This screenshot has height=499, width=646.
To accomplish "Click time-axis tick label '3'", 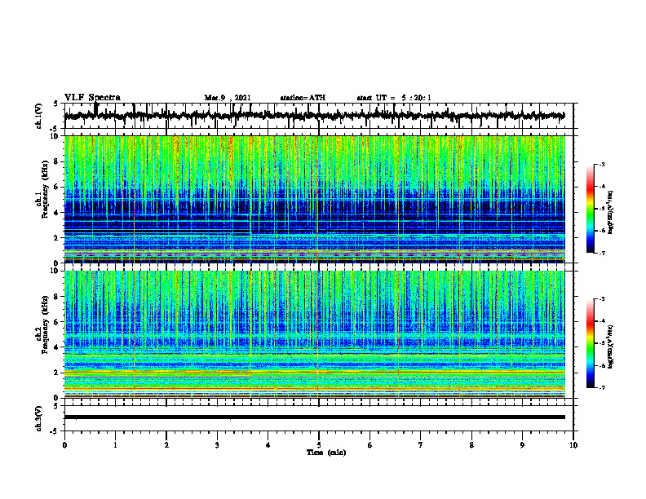I will [217, 445].
